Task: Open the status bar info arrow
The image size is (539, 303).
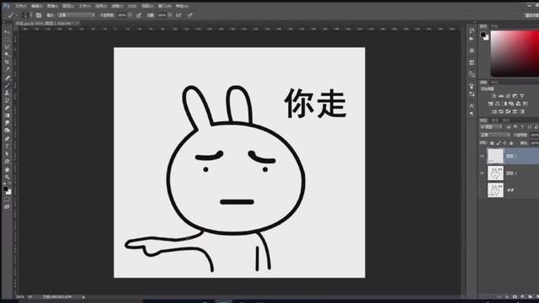Action: pos(83,297)
